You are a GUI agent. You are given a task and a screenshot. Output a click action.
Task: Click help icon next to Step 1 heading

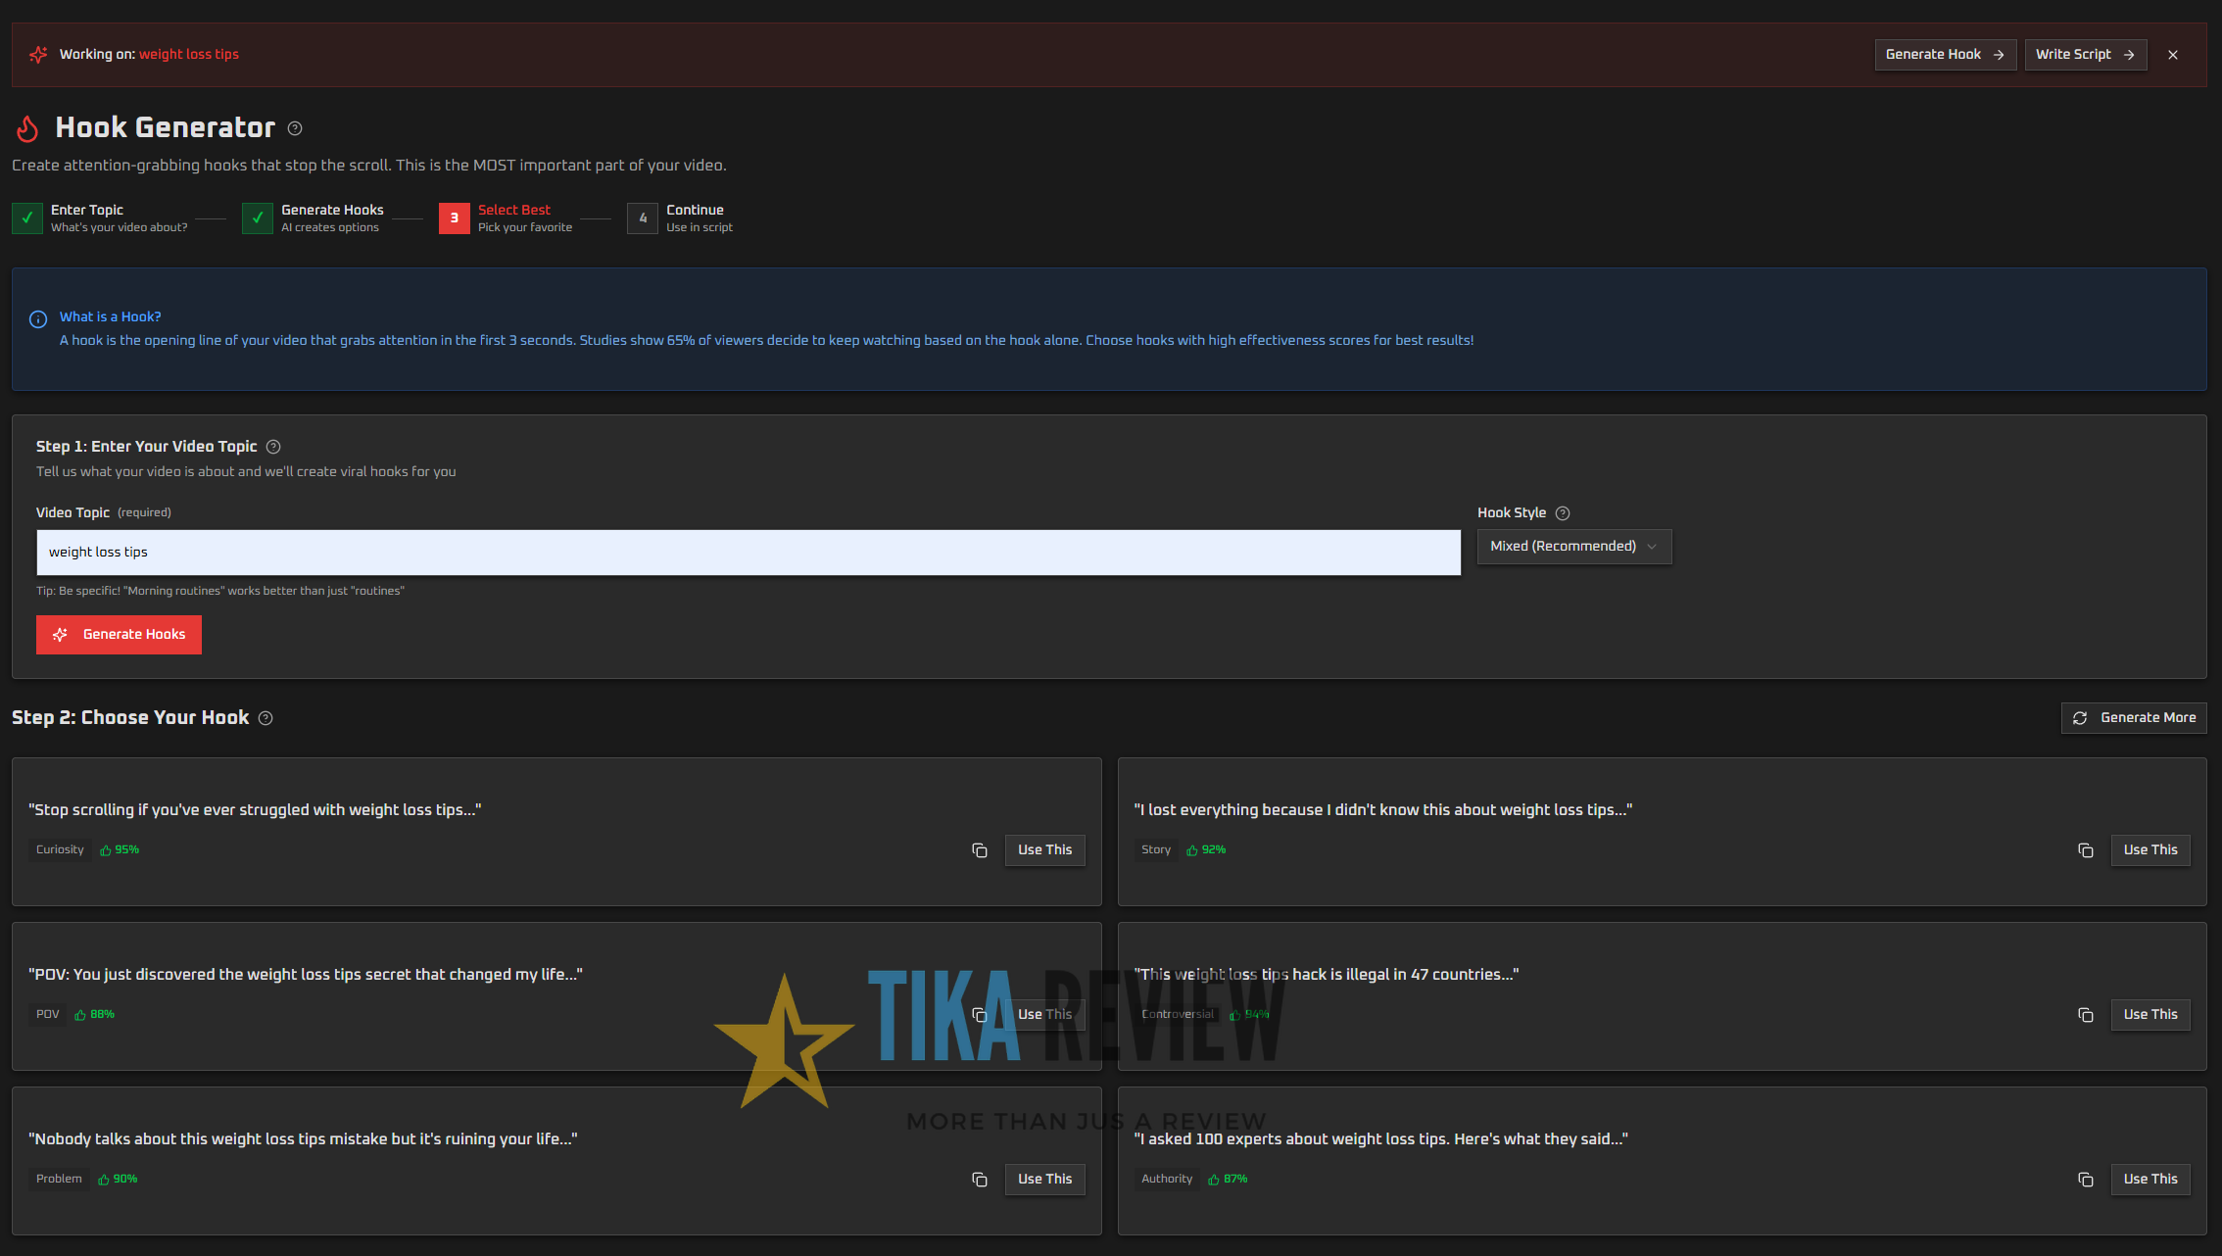point(273,447)
